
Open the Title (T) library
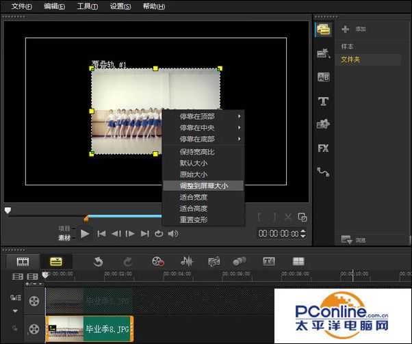[x=323, y=101]
